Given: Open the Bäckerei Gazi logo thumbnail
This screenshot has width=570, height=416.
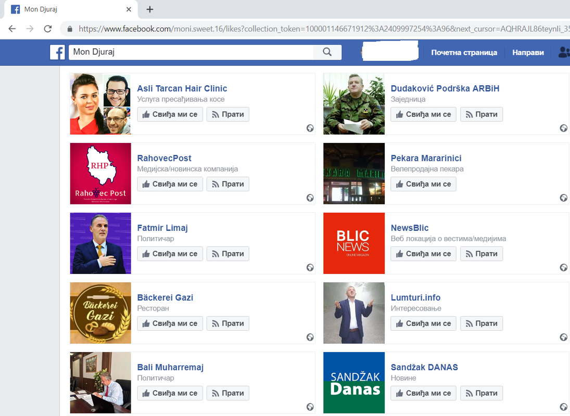Looking at the screenshot, I should (x=100, y=313).
